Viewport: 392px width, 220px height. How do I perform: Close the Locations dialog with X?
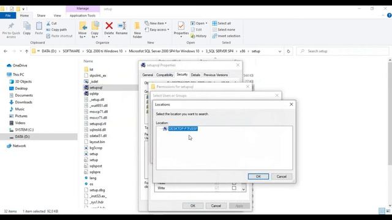(292, 105)
